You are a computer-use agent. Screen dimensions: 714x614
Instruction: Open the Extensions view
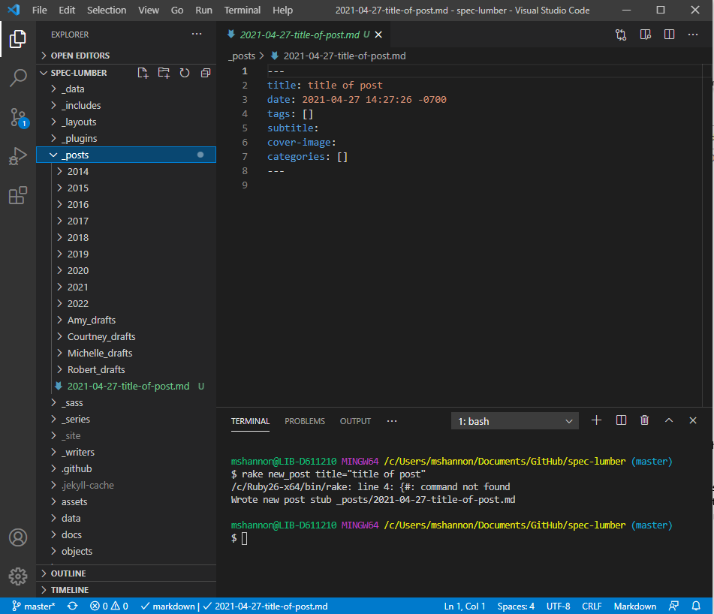(18, 195)
